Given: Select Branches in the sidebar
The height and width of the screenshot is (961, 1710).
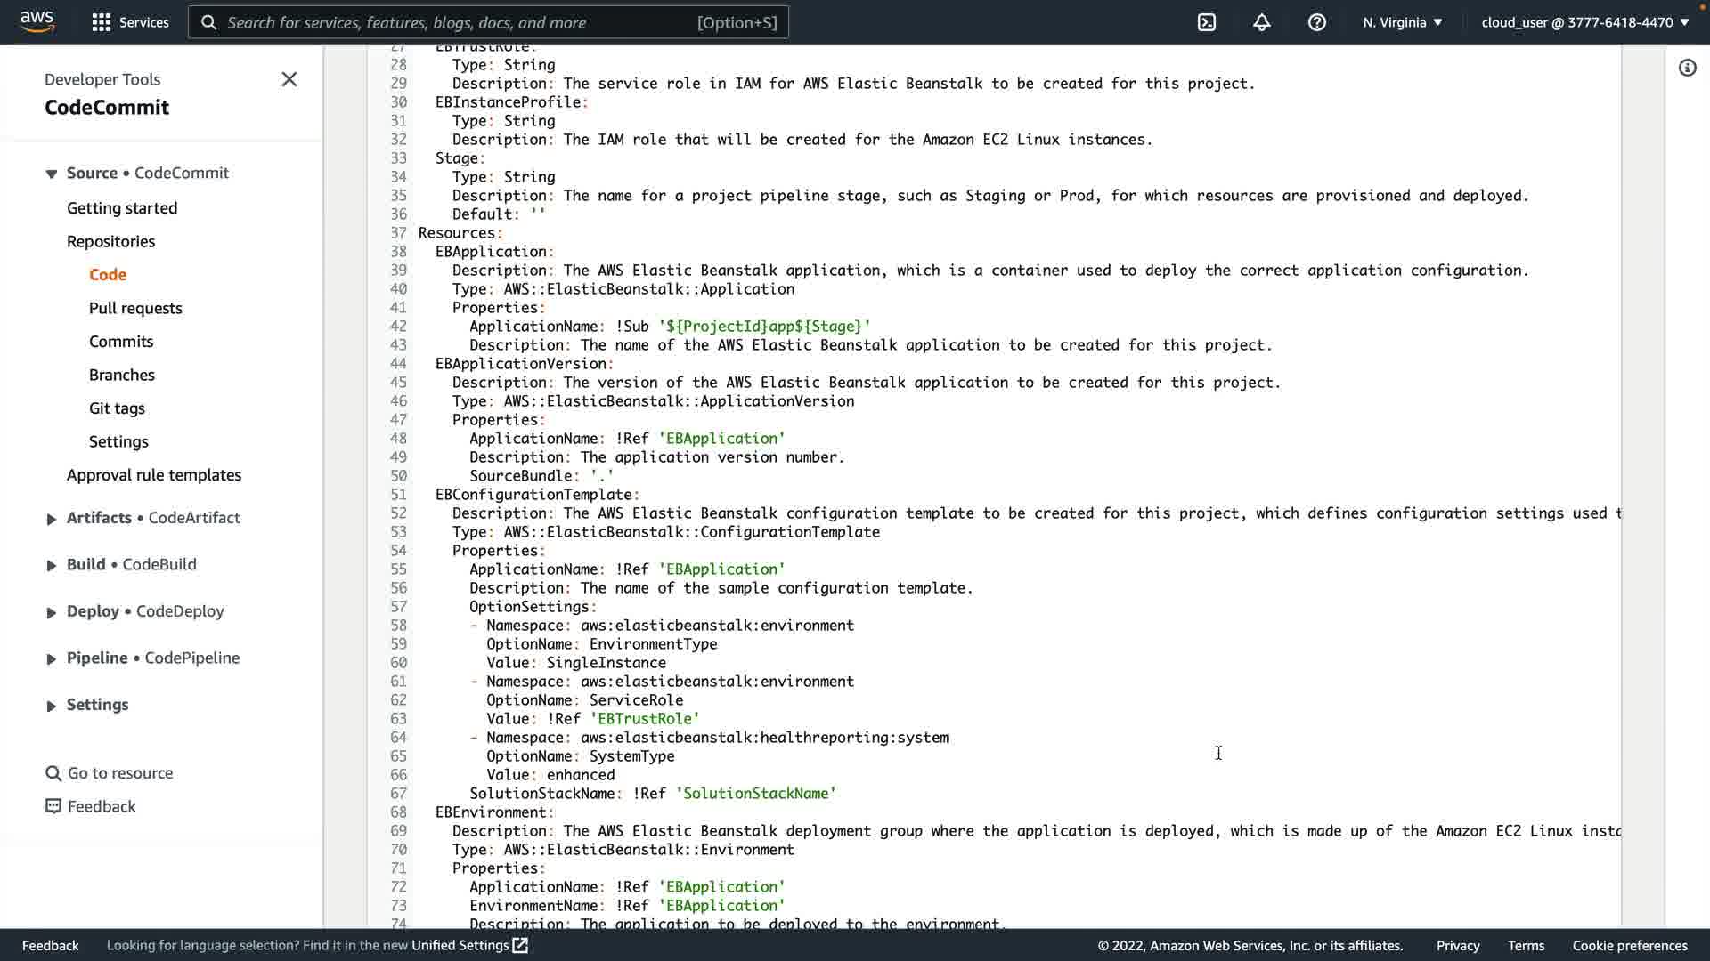Looking at the screenshot, I should click(x=122, y=375).
